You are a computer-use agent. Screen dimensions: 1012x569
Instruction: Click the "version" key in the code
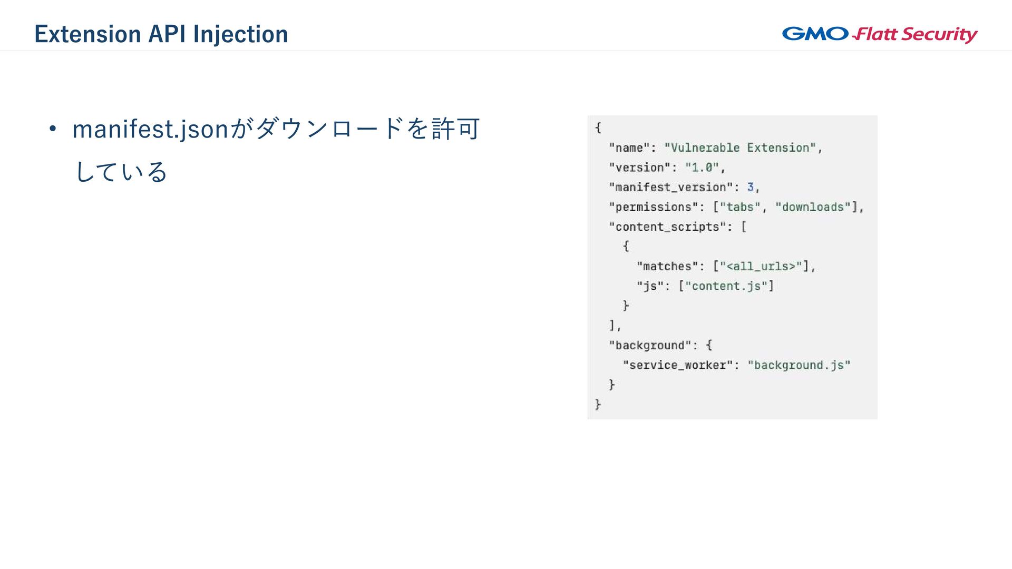pyautogui.click(x=639, y=168)
